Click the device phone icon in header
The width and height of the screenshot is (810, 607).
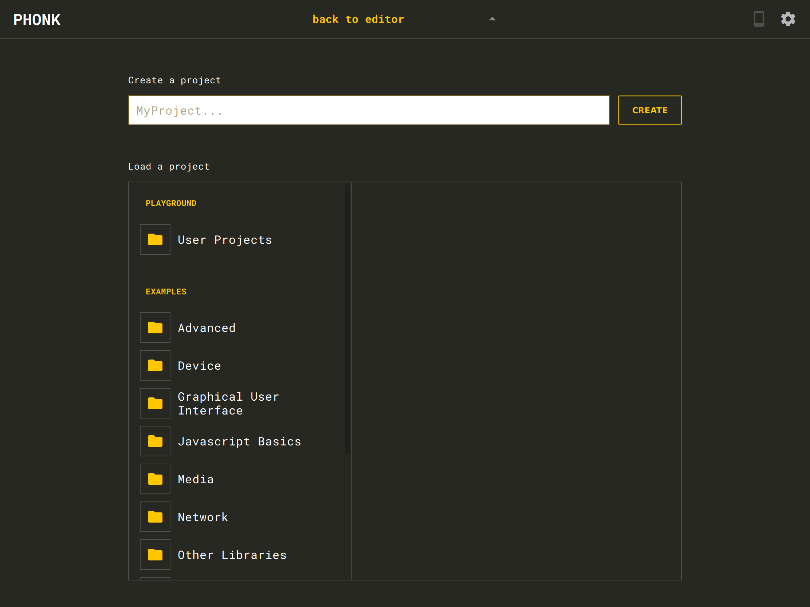point(759,19)
